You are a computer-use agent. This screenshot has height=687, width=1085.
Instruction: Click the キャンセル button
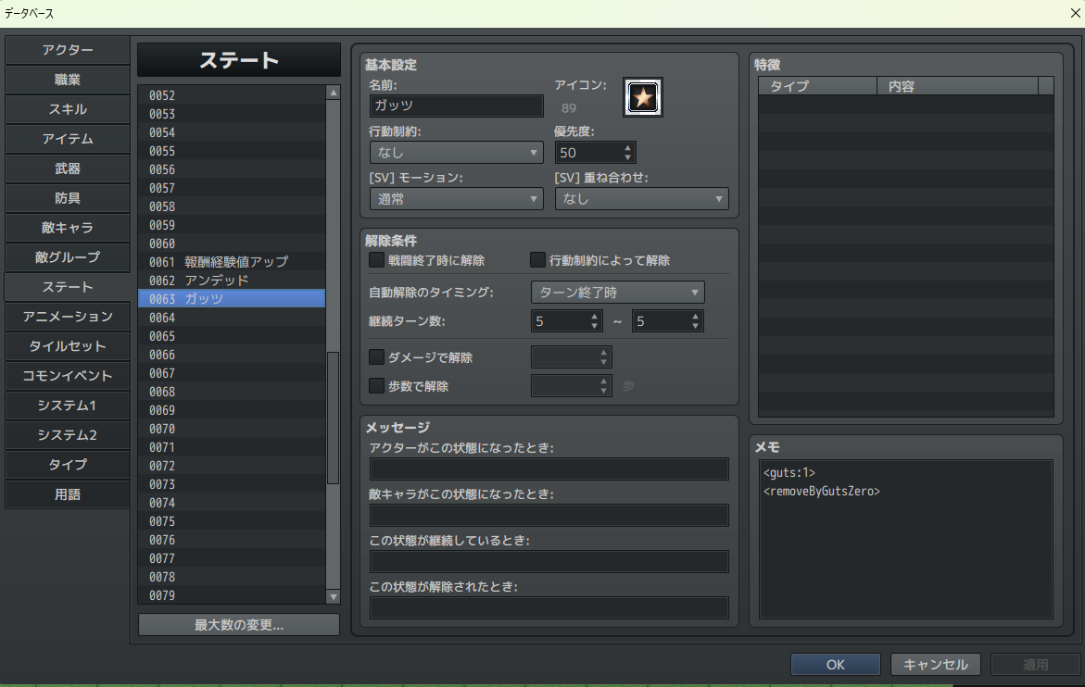pos(935,664)
